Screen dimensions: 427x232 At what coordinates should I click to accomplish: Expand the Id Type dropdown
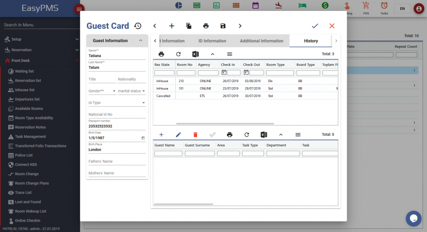click(117, 103)
